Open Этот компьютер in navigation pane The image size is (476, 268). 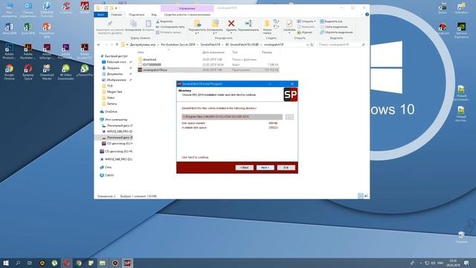click(x=116, y=120)
